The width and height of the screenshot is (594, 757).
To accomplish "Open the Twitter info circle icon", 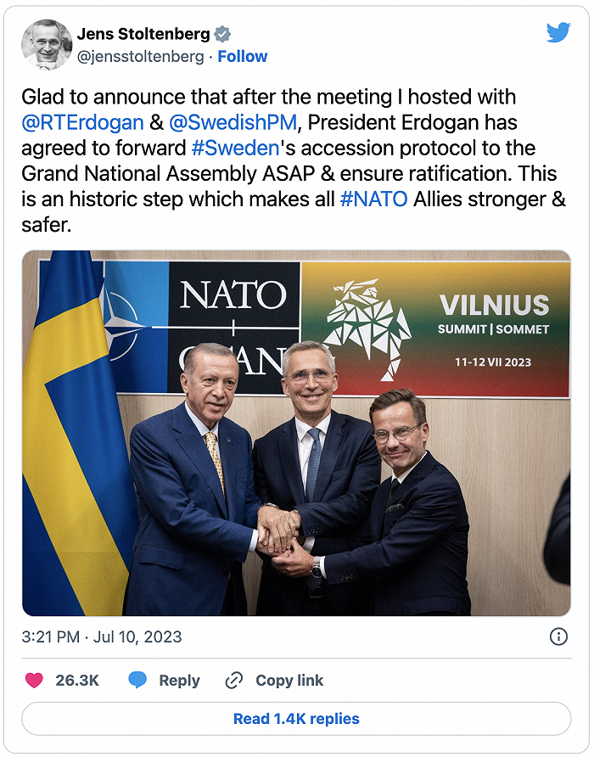I will click(558, 636).
